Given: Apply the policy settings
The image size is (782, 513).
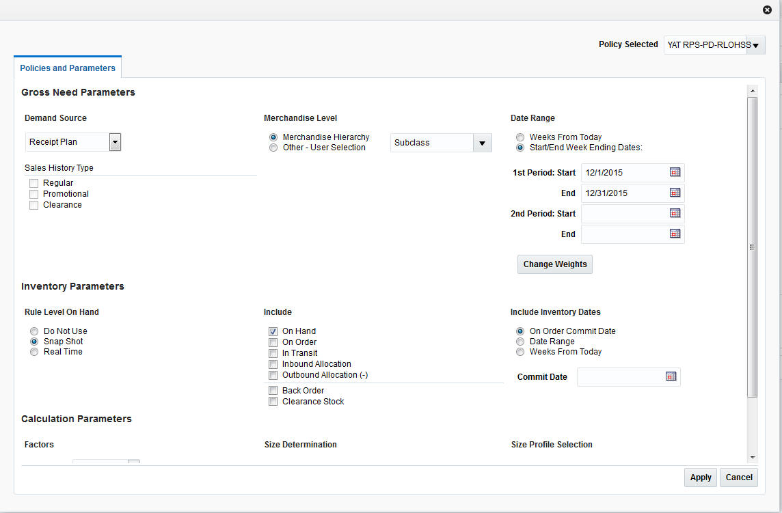Looking at the screenshot, I should pyautogui.click(x=701, y=477).
